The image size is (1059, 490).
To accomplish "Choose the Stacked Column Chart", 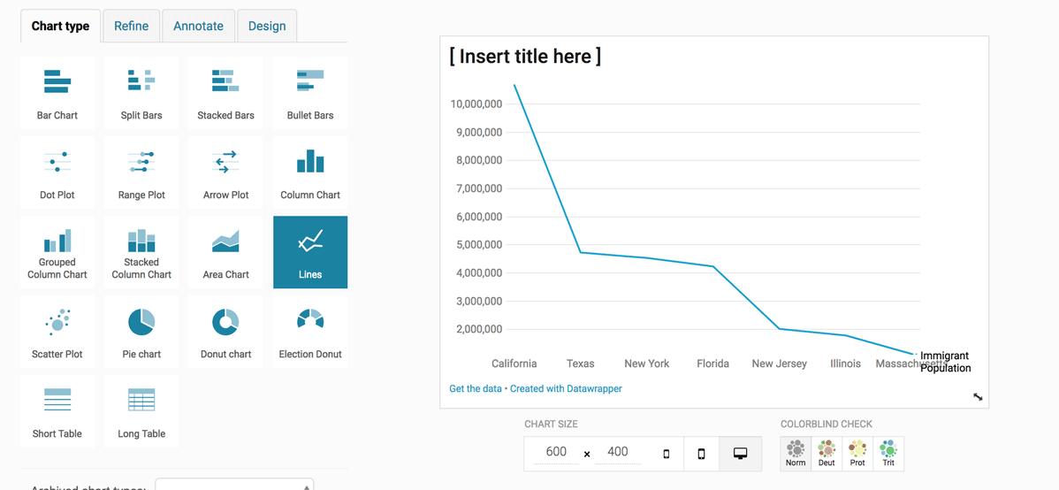I will pyautogui.click(x=141, y=252).
